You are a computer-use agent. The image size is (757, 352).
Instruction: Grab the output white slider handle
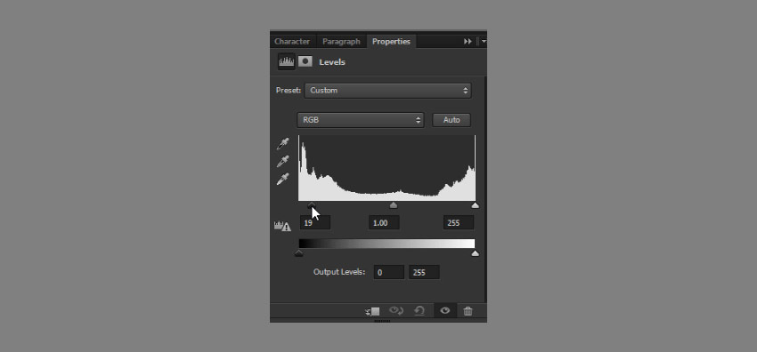[475, 253]
